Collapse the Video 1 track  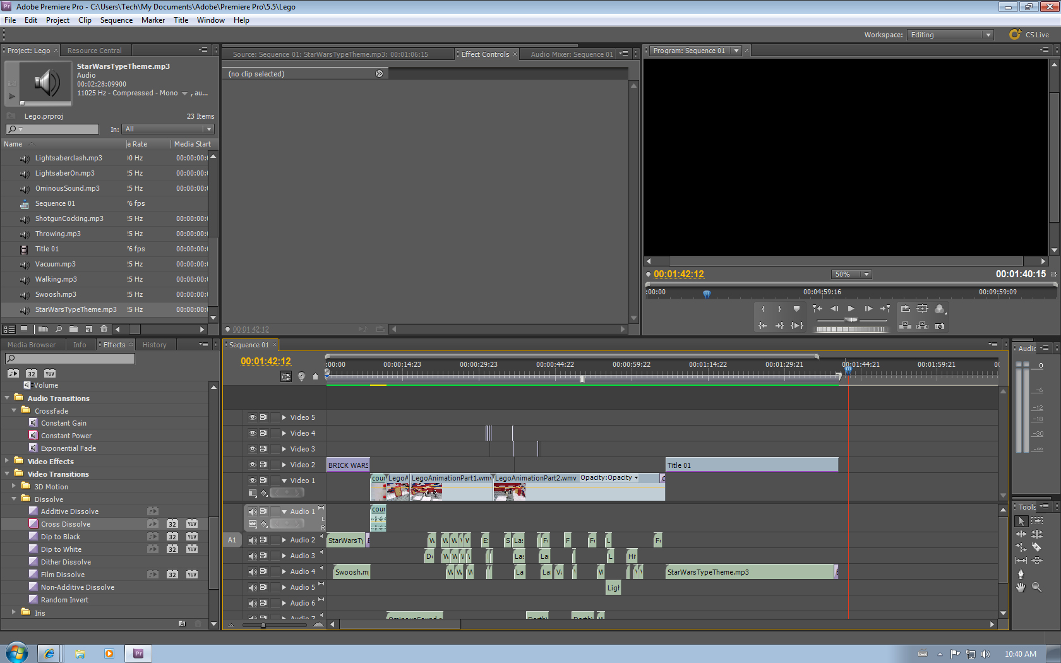tap(284, 481)
